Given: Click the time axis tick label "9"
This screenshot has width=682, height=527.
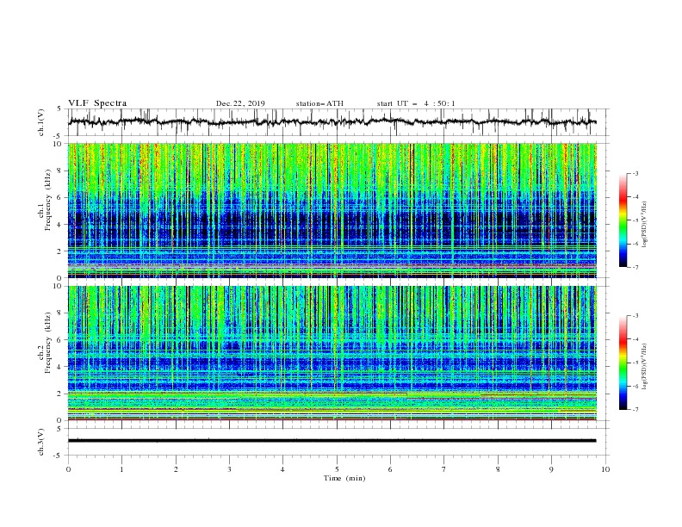Looking at the screenshot, I should point(551,469).
